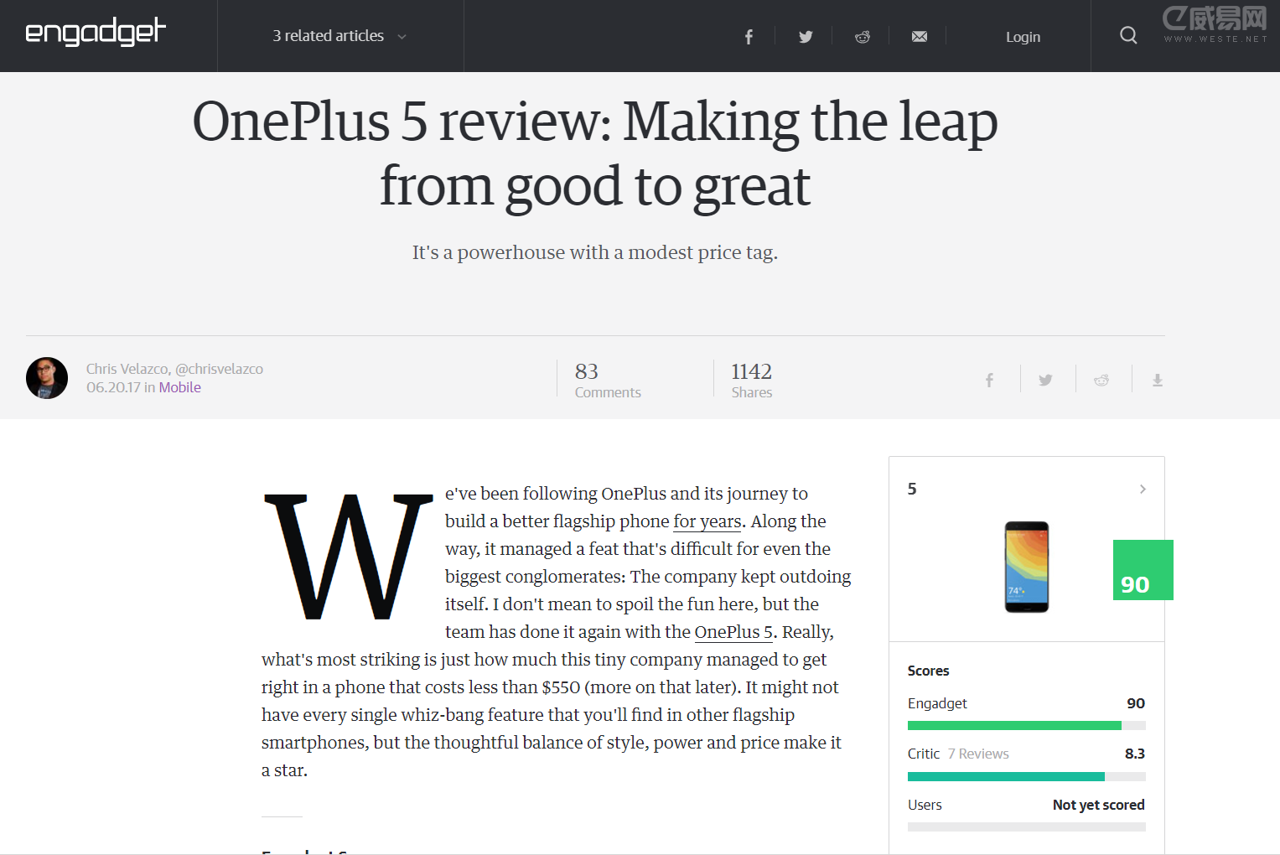
Task: Open the OnePlus 5 link in article text
Action: click(733, 632)
